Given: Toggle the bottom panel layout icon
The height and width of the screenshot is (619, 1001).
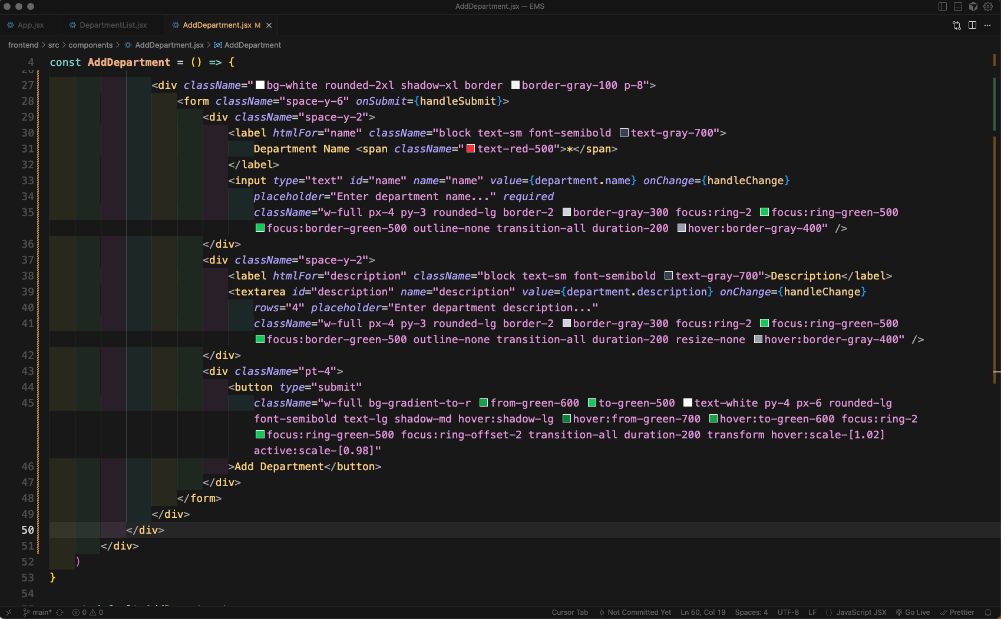Looking at the screenshot, I should [x=958, y=6].
